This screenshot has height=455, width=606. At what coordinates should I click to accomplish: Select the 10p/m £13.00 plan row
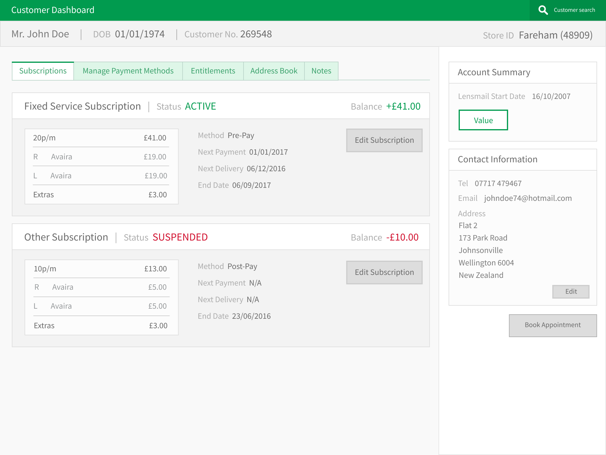pyautogui.click(x=100, y=269)
